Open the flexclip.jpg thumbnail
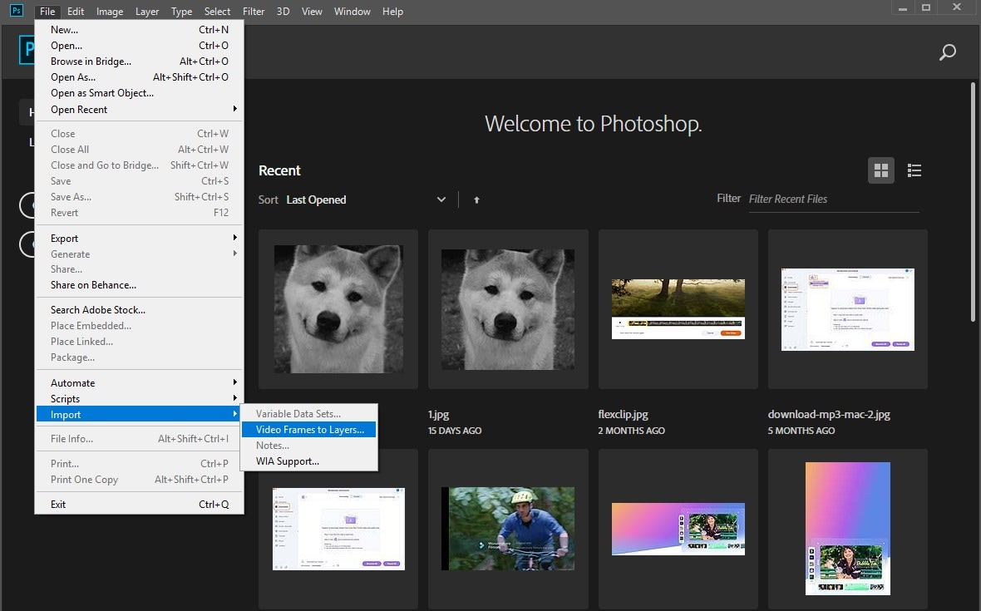 coord(678,309)
